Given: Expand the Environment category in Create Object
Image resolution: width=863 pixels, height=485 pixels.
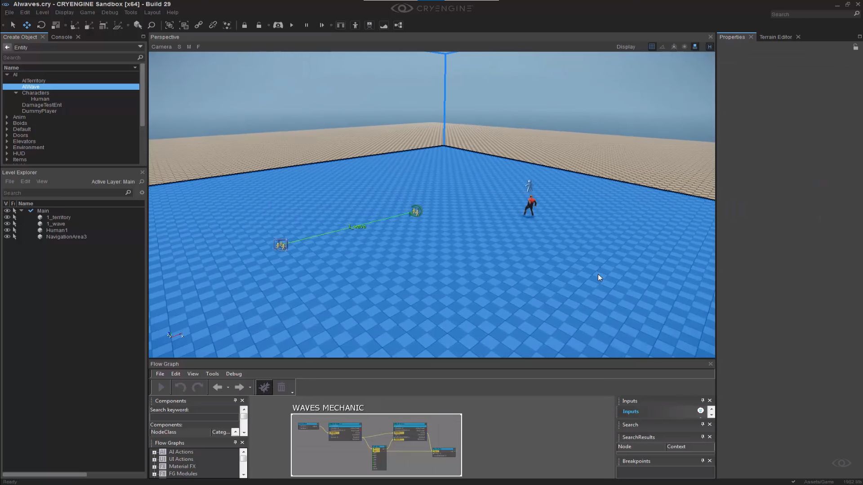Looking at the screenshot, I should 7,147.
